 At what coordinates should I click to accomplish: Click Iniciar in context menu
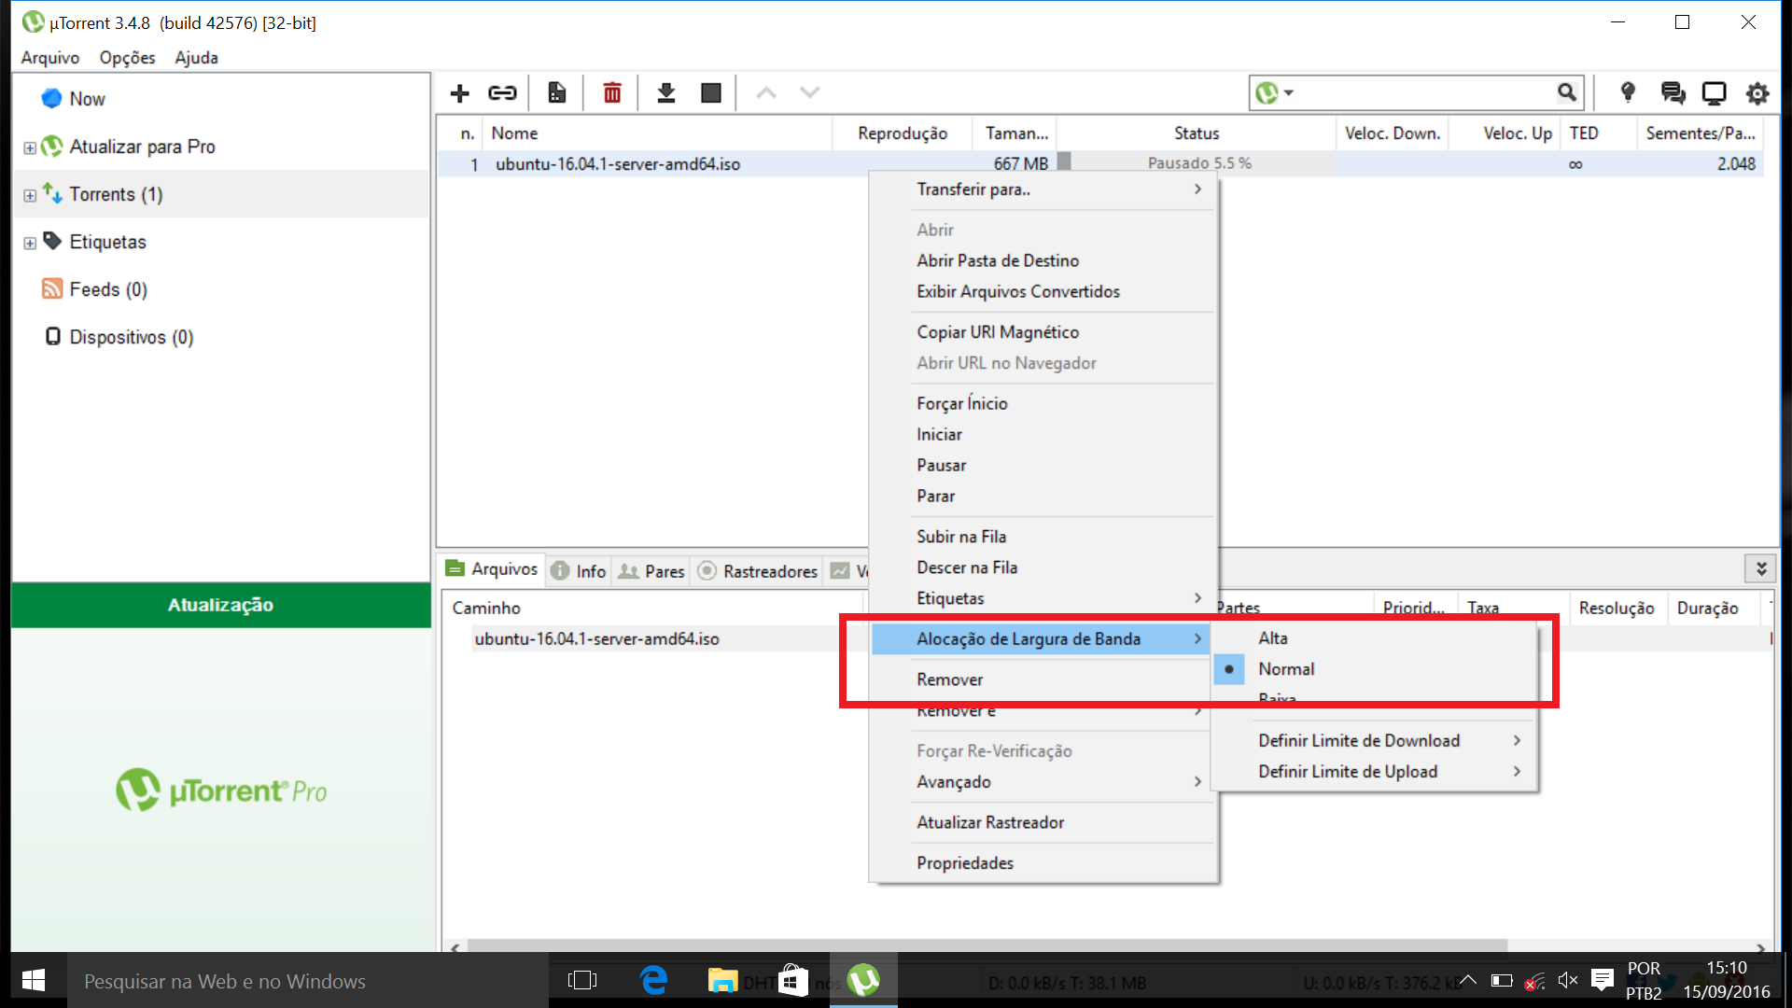pos(1043,434)
